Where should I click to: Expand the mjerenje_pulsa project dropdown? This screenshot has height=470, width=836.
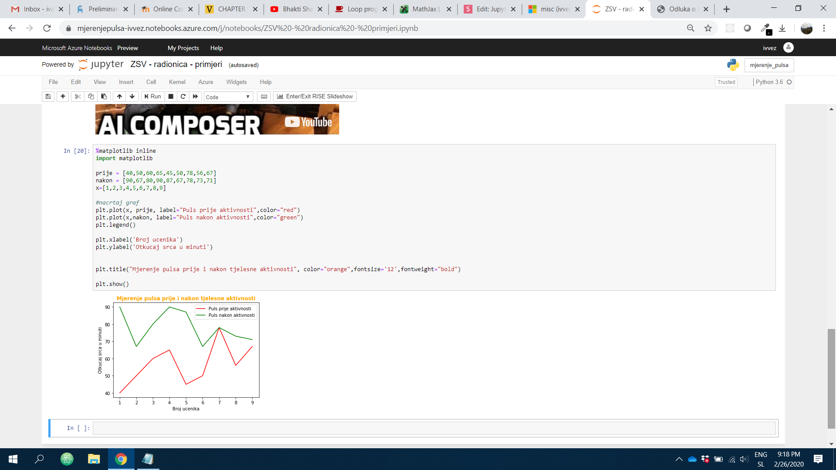point(769,65)
